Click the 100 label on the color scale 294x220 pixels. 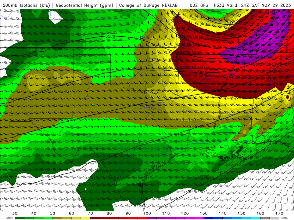point(147,213)
